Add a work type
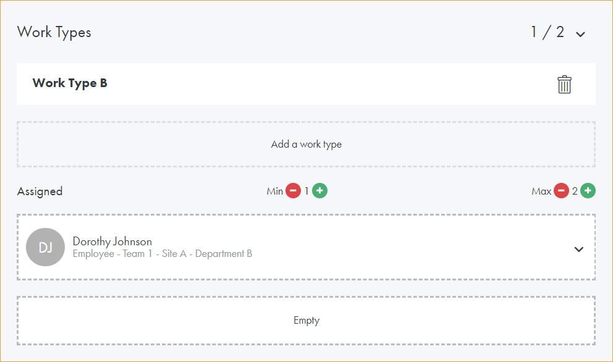The height and width of the screenshot is (362, 613). 306,145
